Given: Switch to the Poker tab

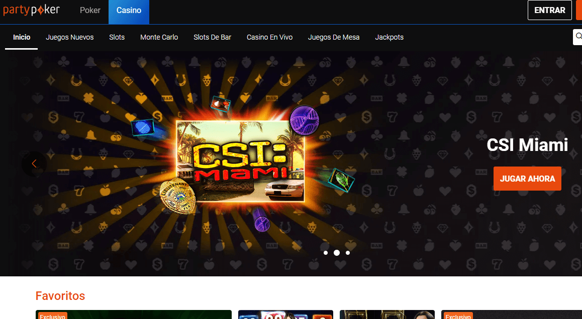Looking at the screenshot, I should (90, 10).
